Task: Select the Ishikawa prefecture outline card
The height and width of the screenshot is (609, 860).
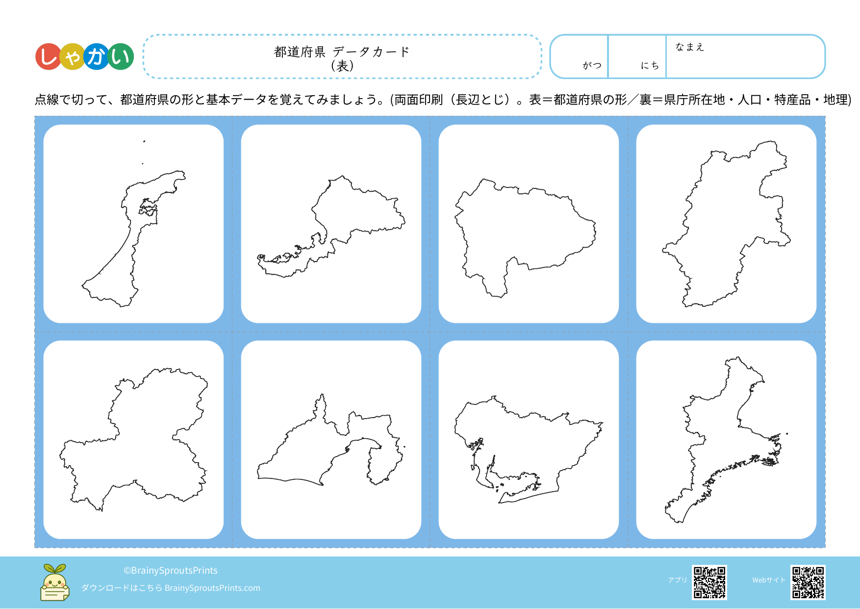Action: click(x=133, y=224)
